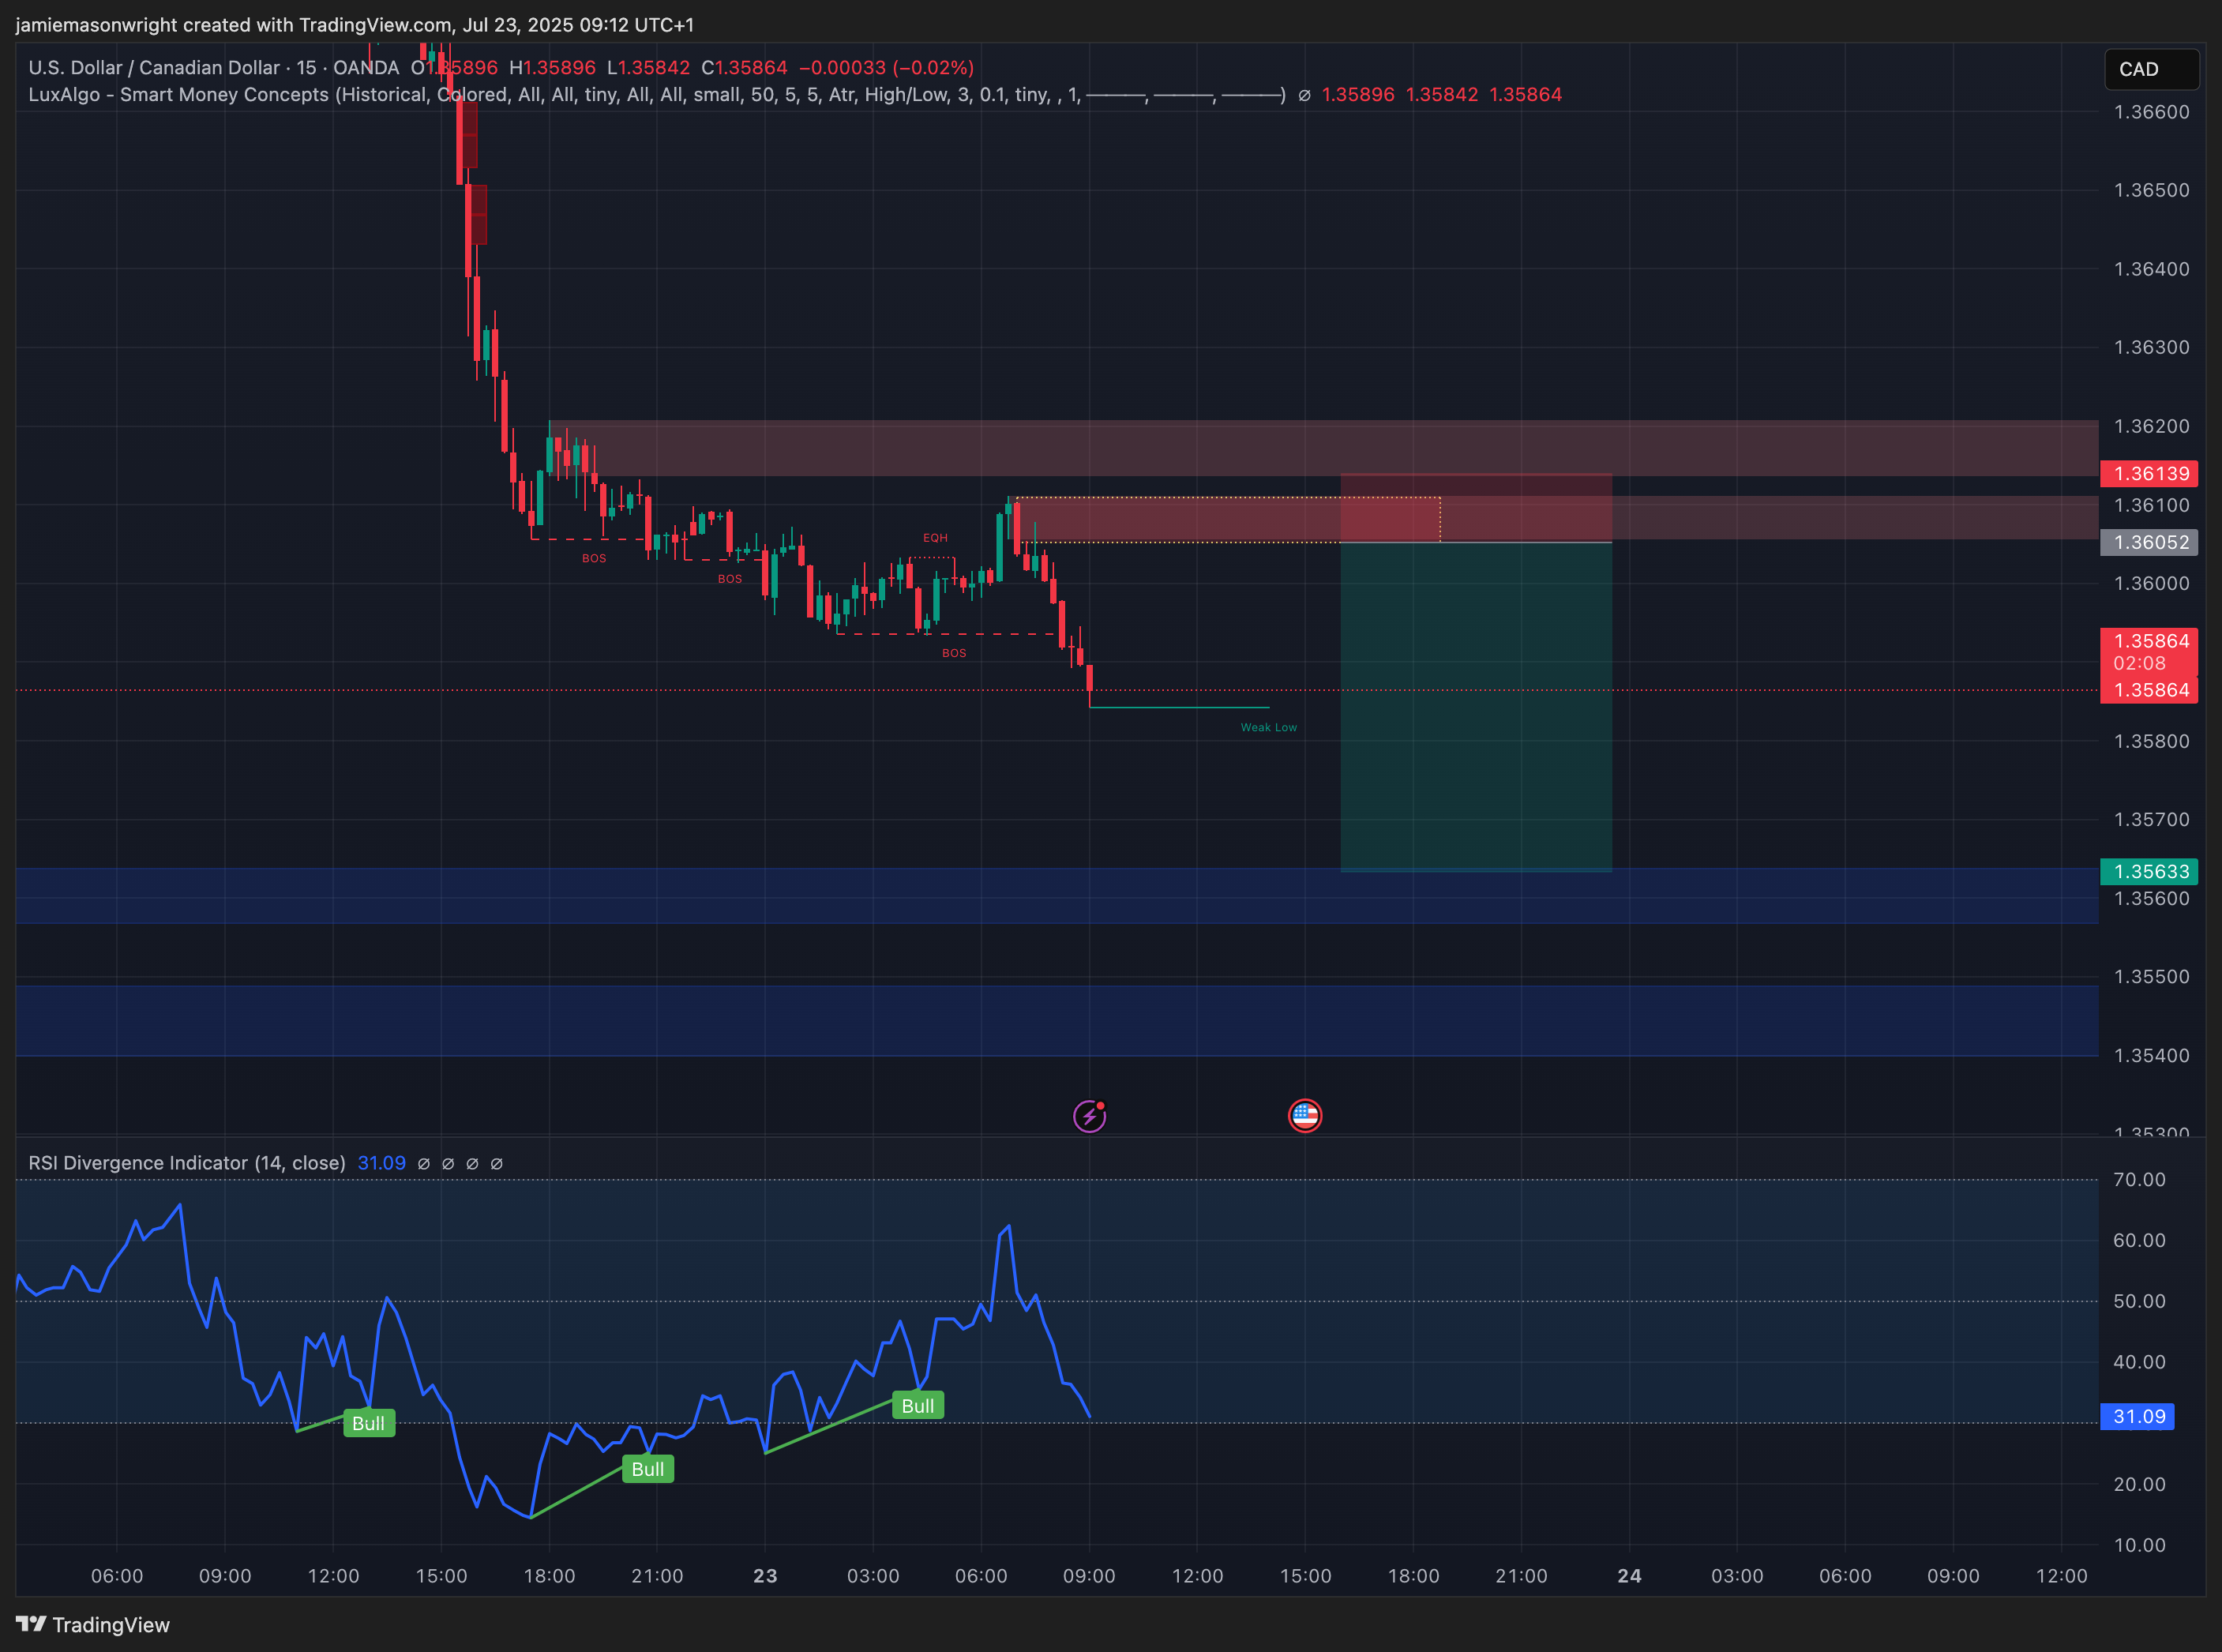Click the 1.36300 price axis label
This screenshot has height=1652, width=2222.
[2151, 347]
